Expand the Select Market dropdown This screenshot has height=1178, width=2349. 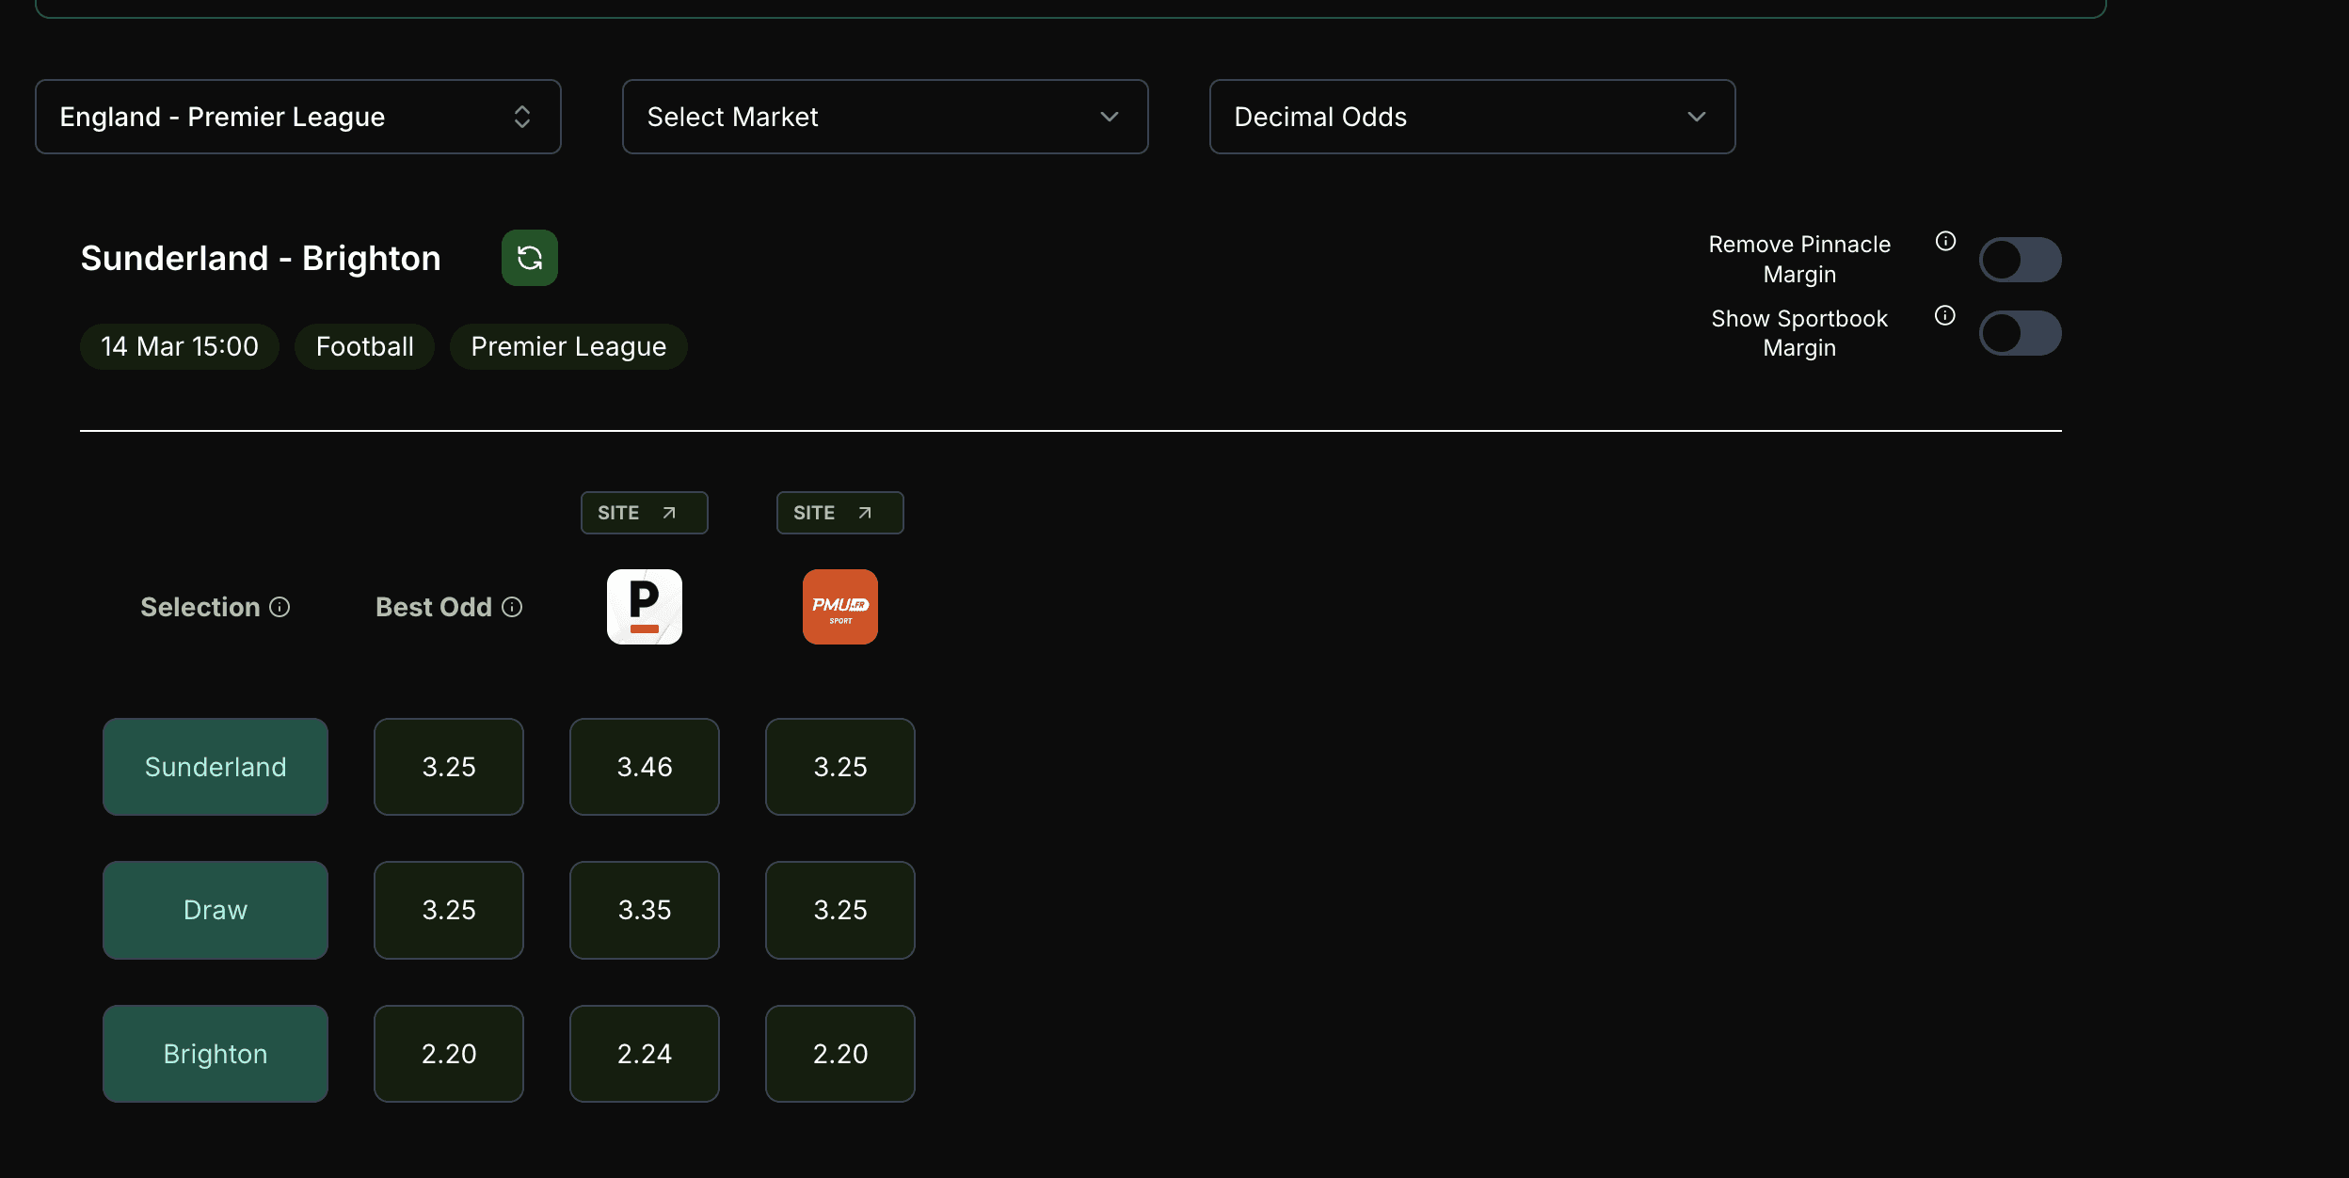[885, 117]
